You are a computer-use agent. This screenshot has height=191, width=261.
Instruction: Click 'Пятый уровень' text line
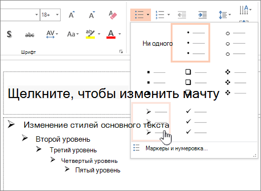(x=98, y=170)
